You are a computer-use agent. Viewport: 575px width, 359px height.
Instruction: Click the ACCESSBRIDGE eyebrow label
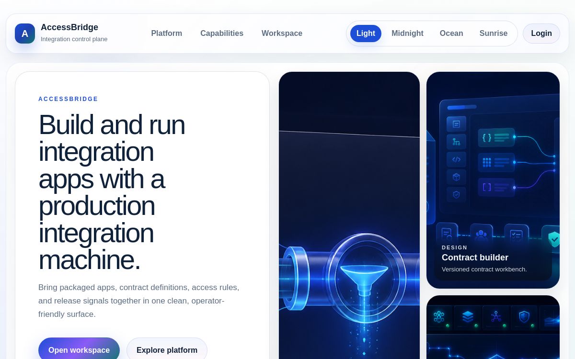point(68,99)
